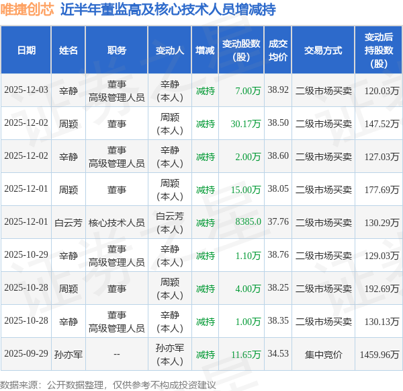The image size is (403, 391).
Task: Select the date cell 2025-10-29
Action: (x=26, y=255)
